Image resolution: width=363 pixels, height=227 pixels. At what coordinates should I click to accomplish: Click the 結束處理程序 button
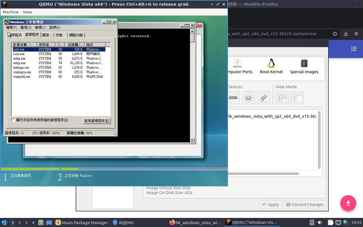(96, 121)
